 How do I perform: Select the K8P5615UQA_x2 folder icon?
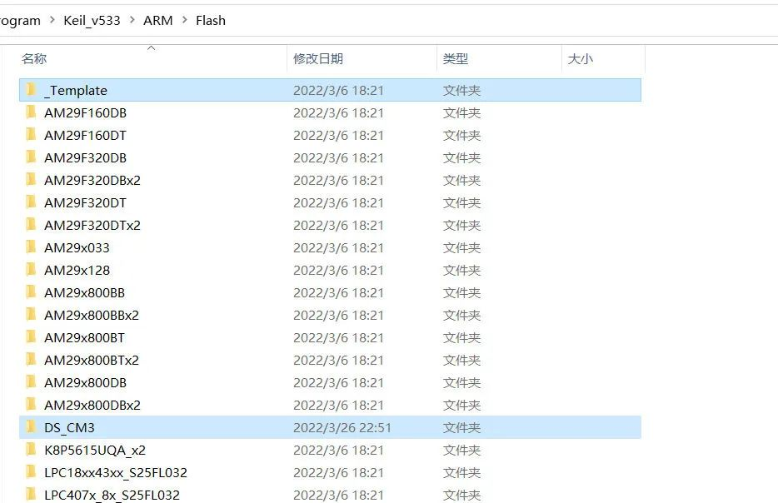[32, 450]
